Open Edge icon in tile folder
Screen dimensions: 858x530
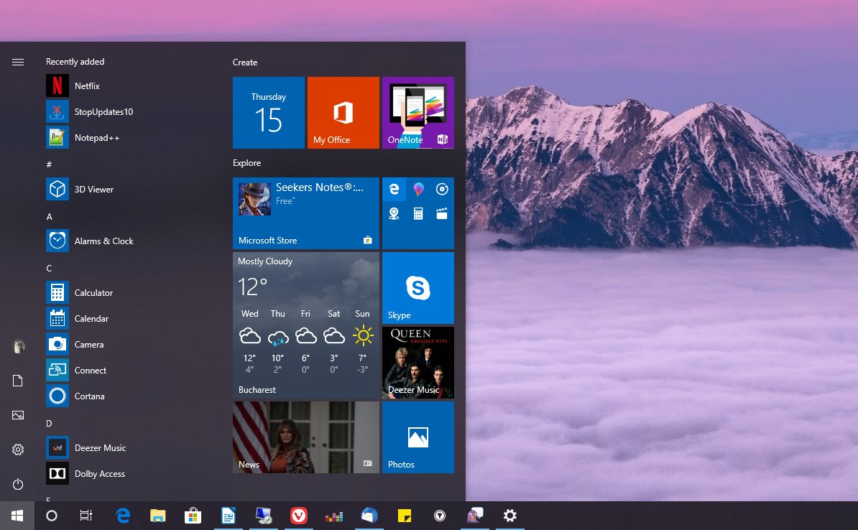point(394,190)
